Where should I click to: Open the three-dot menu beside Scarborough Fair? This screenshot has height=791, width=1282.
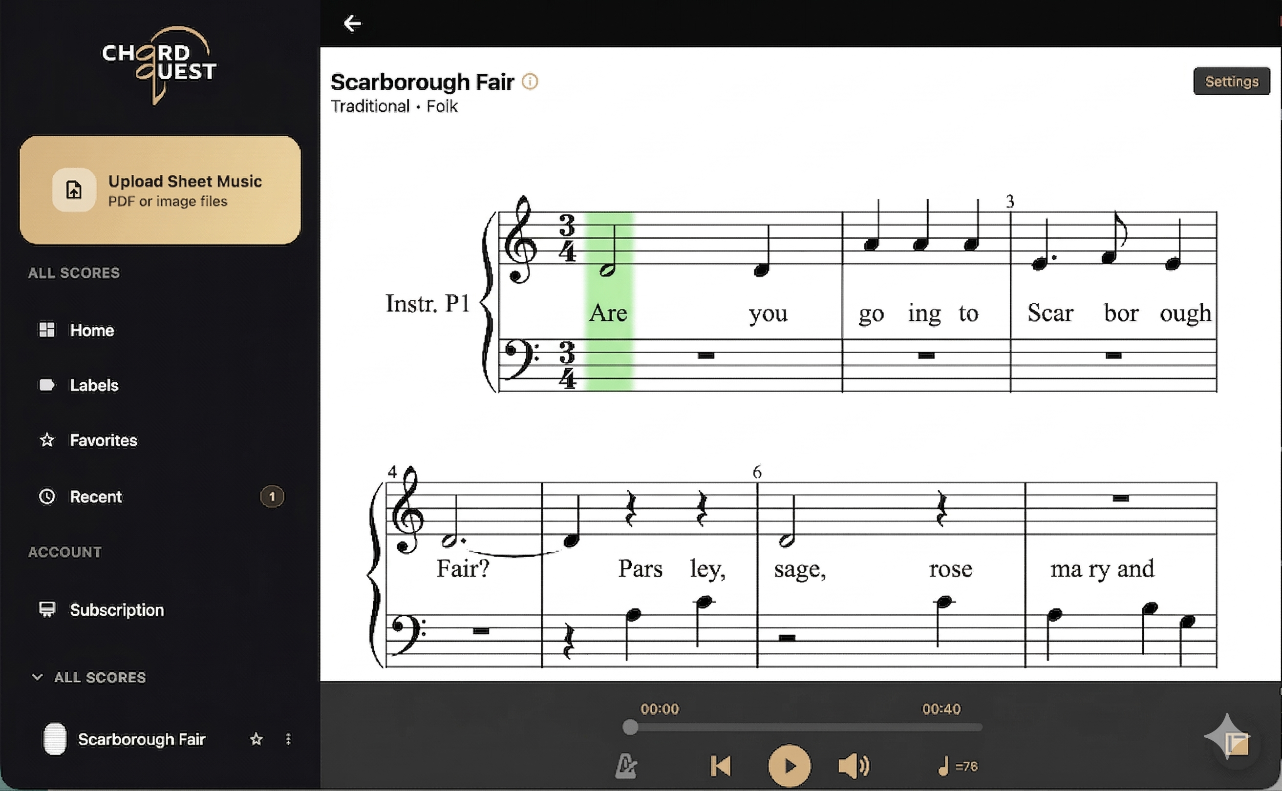[289, 739]
